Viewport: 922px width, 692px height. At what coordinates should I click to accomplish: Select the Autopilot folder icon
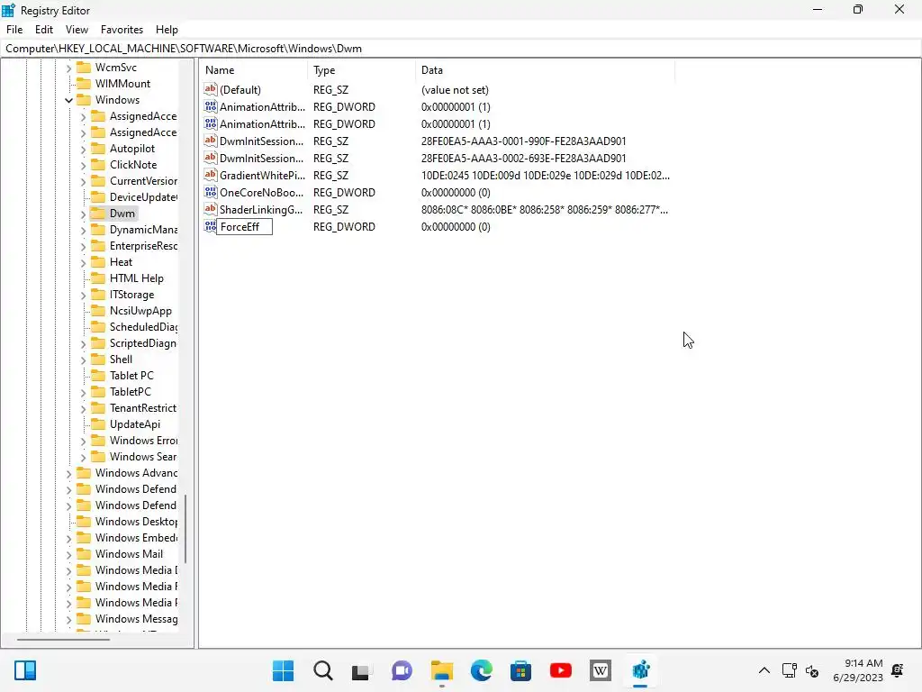[98, 149]
